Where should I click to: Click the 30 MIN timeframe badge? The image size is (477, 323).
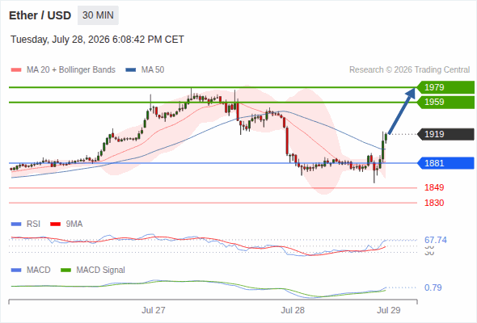(x=98, y=15)
